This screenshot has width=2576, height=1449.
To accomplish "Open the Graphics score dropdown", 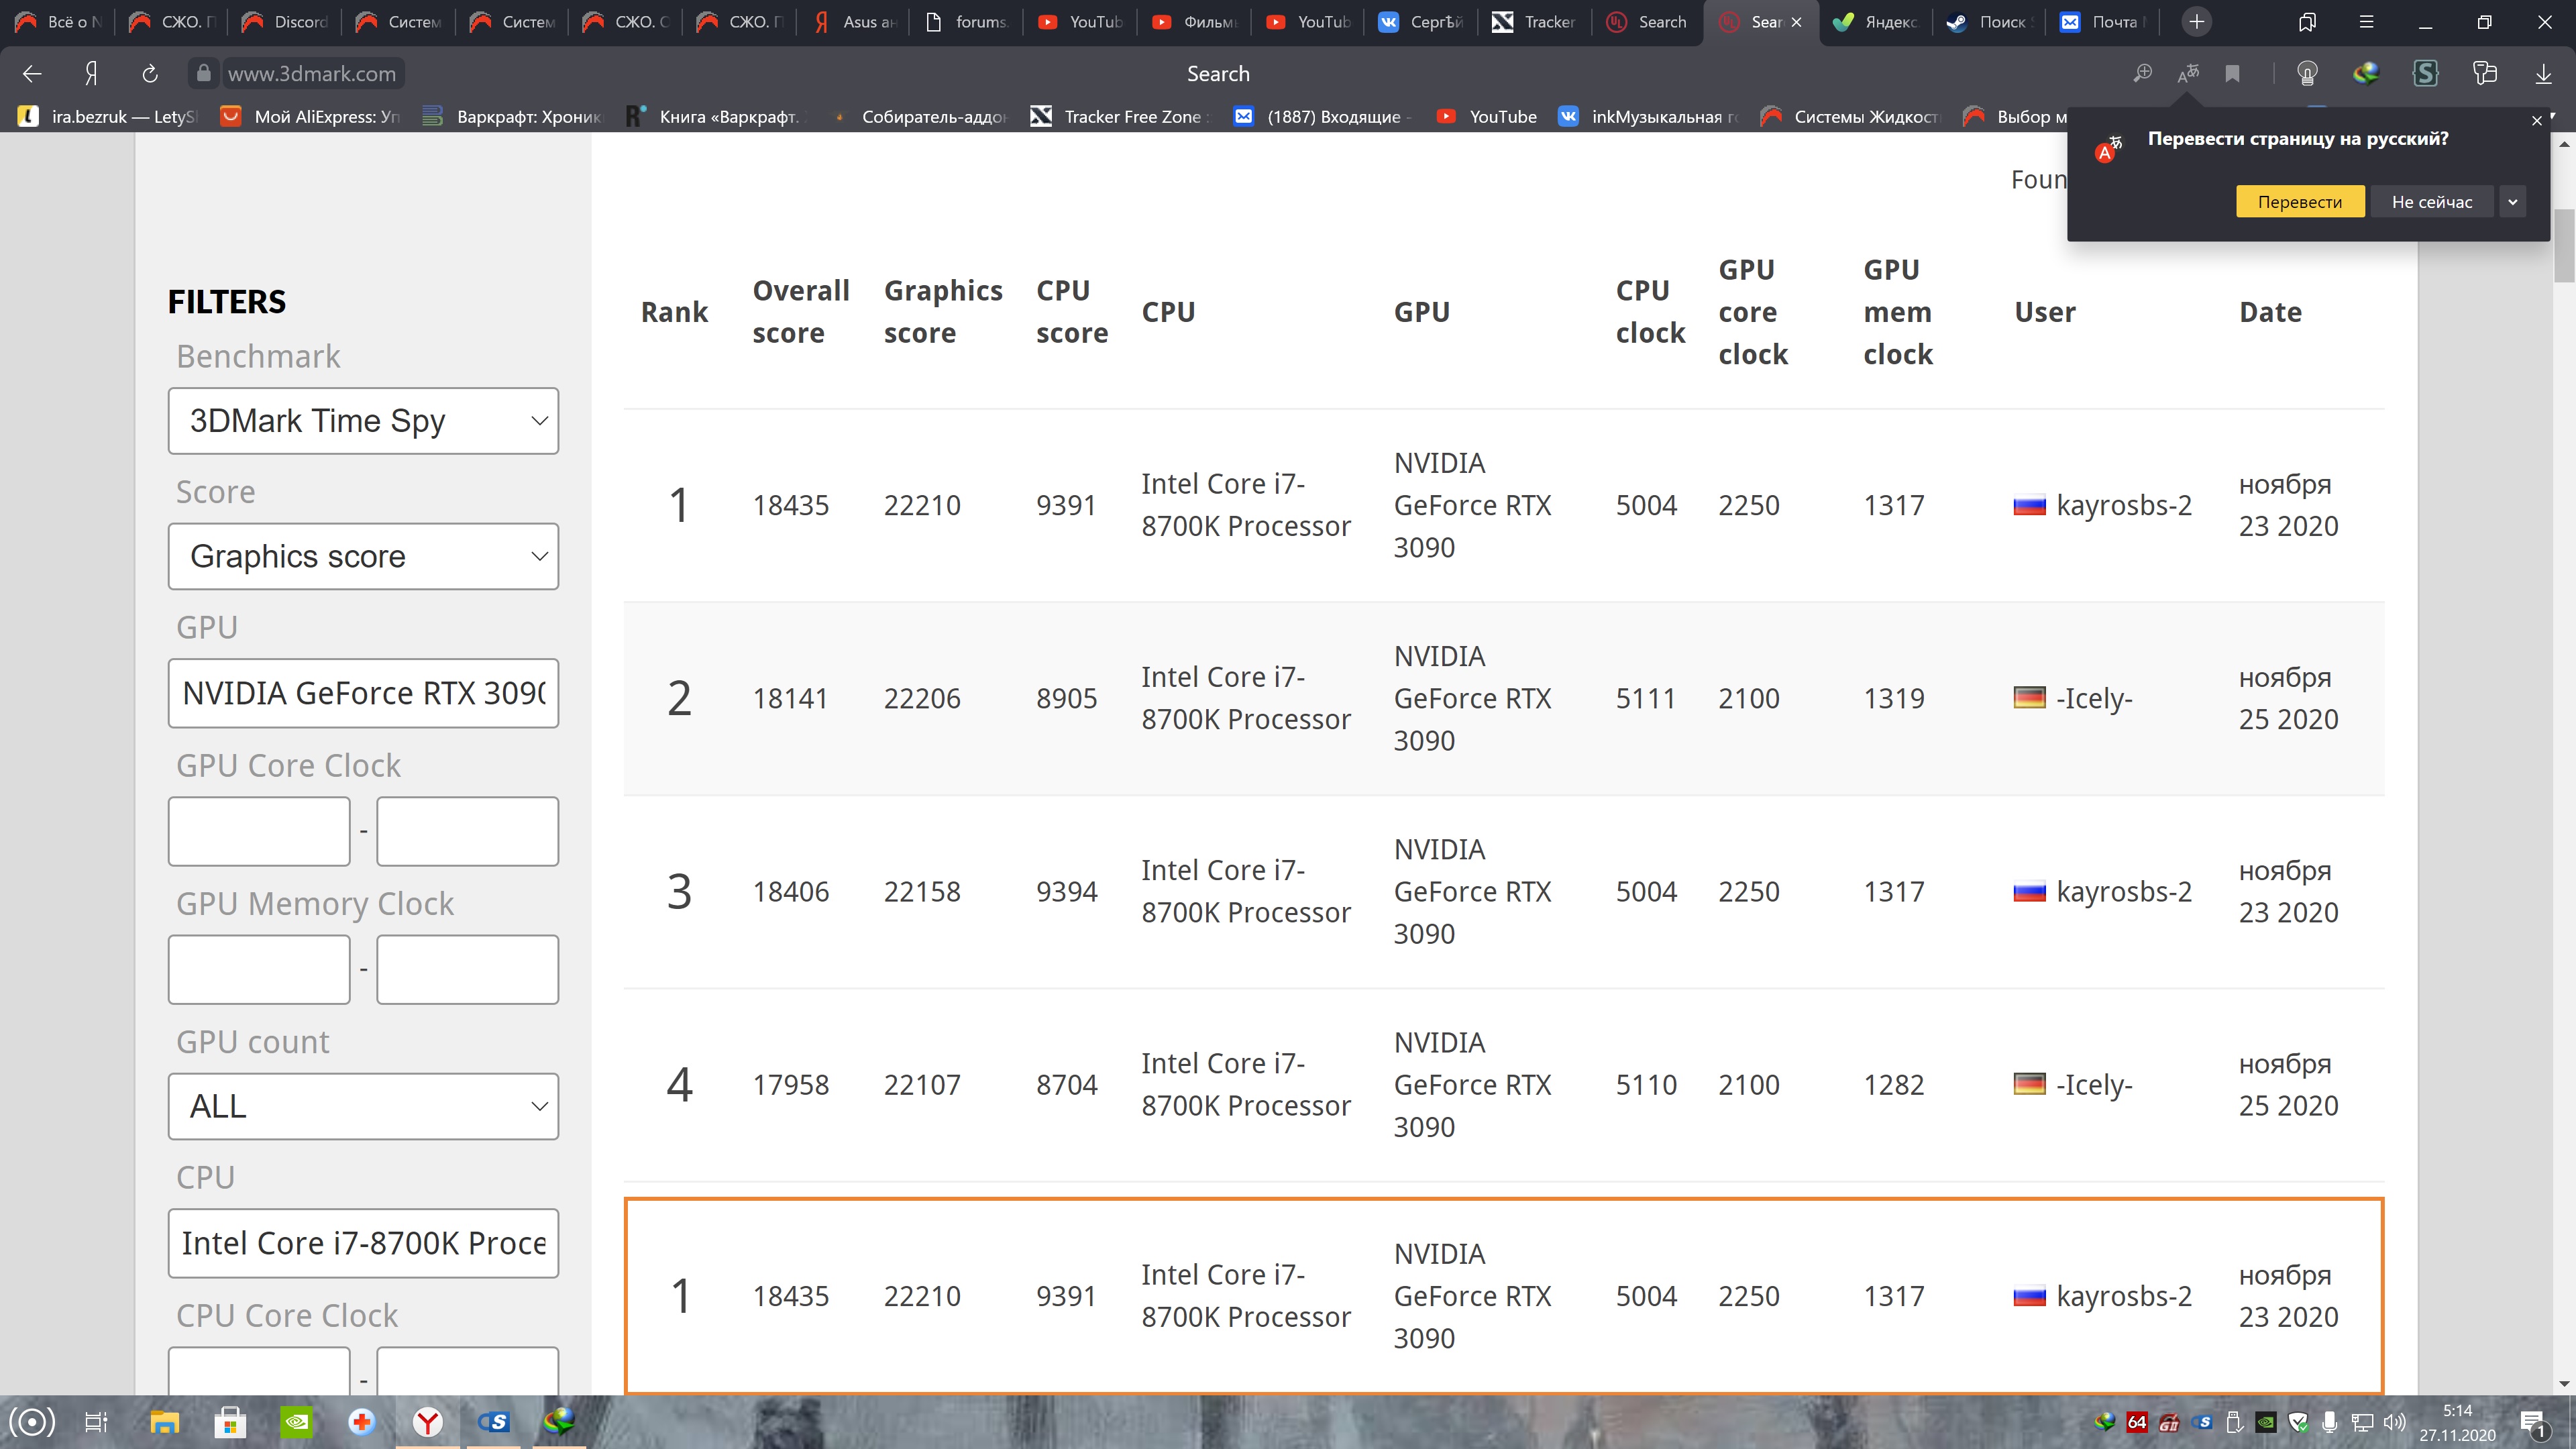I will [x=363, y=556].
